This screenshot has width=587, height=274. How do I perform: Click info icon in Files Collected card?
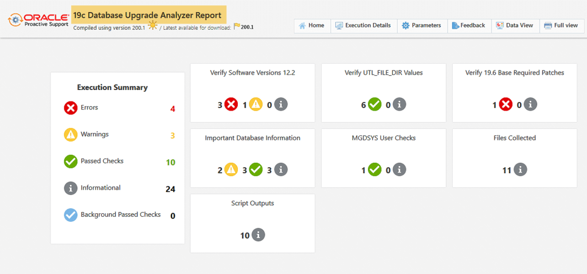(521, 170)
